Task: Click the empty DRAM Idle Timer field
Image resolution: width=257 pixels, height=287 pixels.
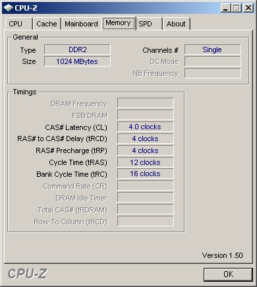Action: click(x=146, y=197)
